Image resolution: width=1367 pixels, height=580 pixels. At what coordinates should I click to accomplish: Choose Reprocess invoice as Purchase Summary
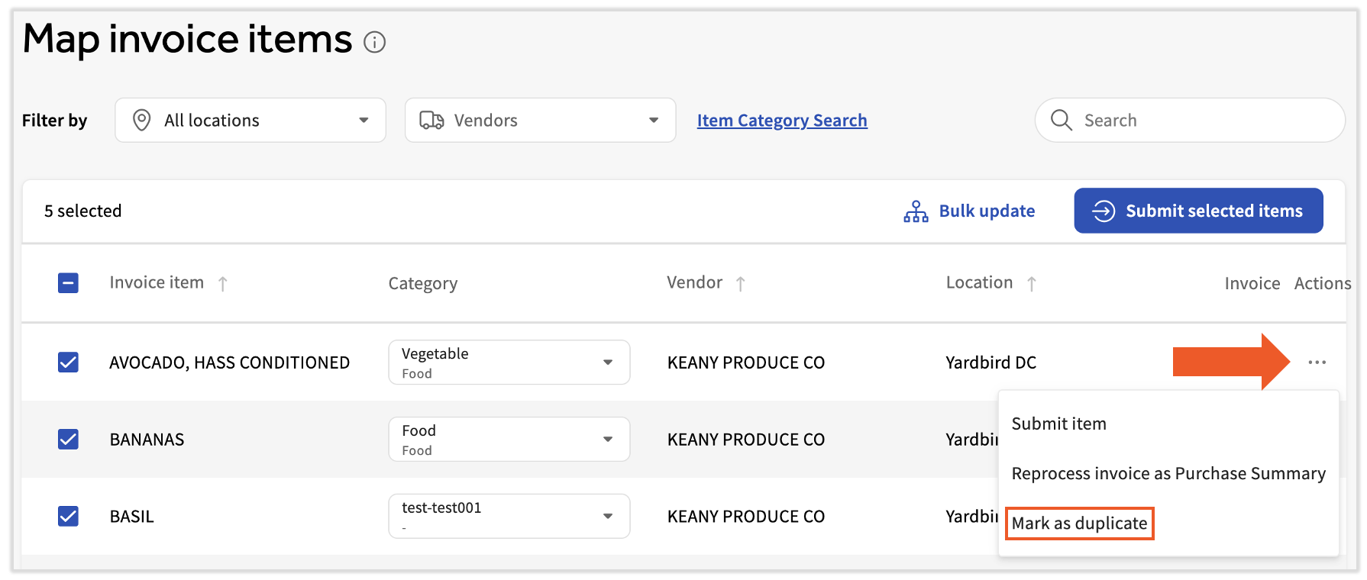pyautogui.click(x=1168, y=474)
